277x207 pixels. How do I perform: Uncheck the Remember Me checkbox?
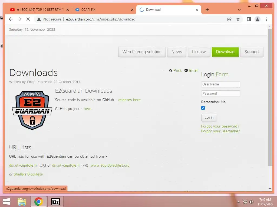point(203,108)
